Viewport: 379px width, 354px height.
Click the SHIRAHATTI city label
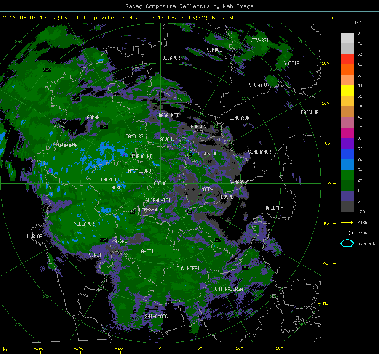pos(158,200)
